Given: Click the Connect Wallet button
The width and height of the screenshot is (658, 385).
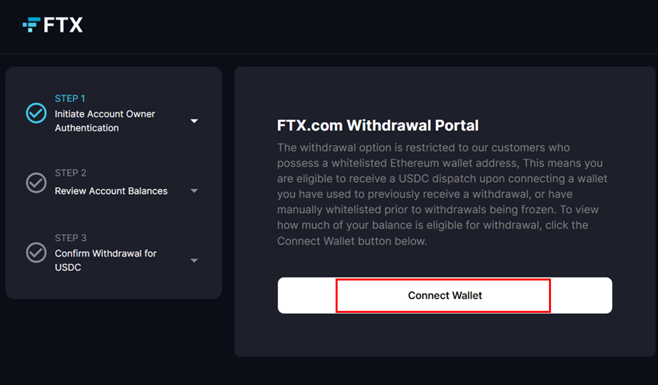Looking at the screenshot, I should pos(445,295).
